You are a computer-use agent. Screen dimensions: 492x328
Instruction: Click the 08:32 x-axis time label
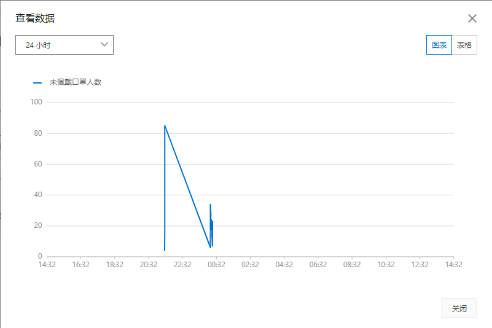tap(352, 264)
